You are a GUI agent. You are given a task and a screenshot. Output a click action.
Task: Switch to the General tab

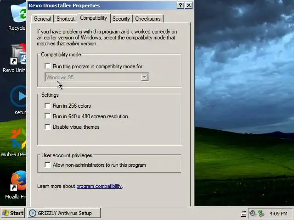tap(42, 19)
